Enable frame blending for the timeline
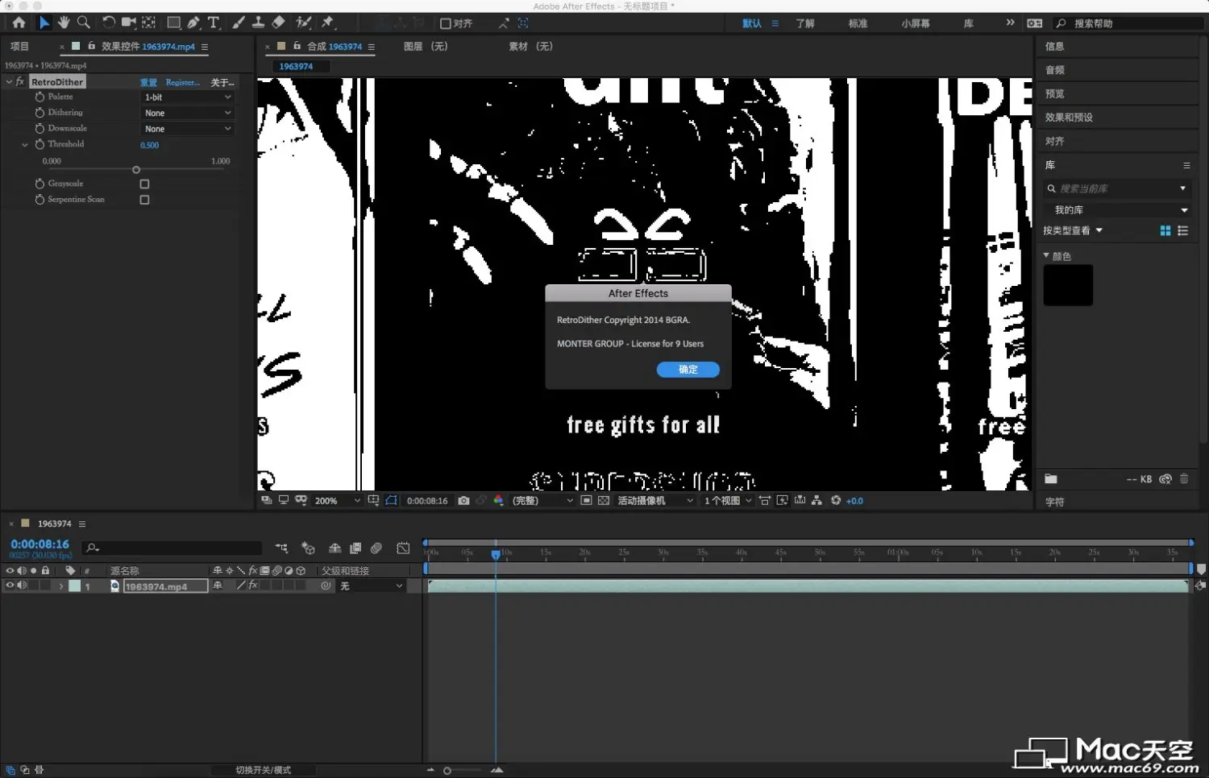The width and height of the screenshot is (1209, 778). point(355,548)
